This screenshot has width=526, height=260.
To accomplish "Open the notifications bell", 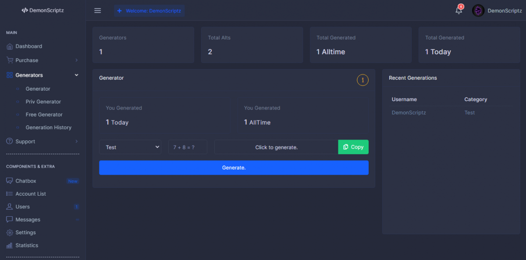I will 458,11.
